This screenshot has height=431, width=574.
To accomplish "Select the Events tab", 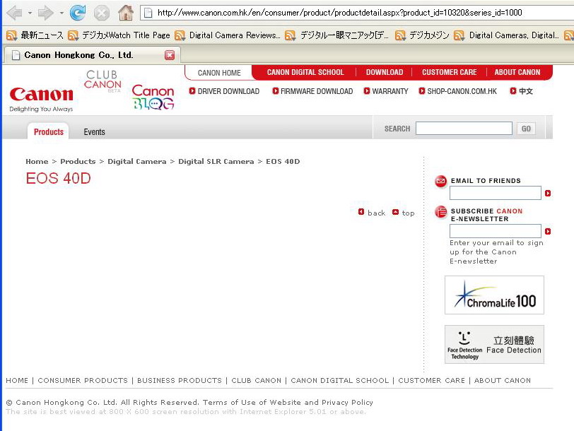I will click(94, 132).
